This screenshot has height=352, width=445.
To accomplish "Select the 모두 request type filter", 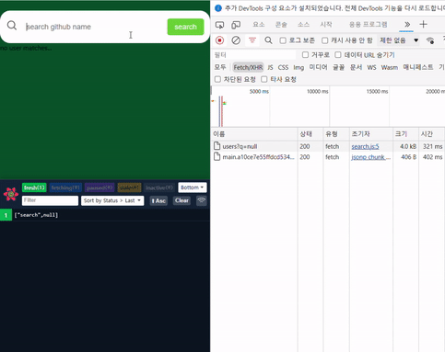I will [x=220, y=67].
